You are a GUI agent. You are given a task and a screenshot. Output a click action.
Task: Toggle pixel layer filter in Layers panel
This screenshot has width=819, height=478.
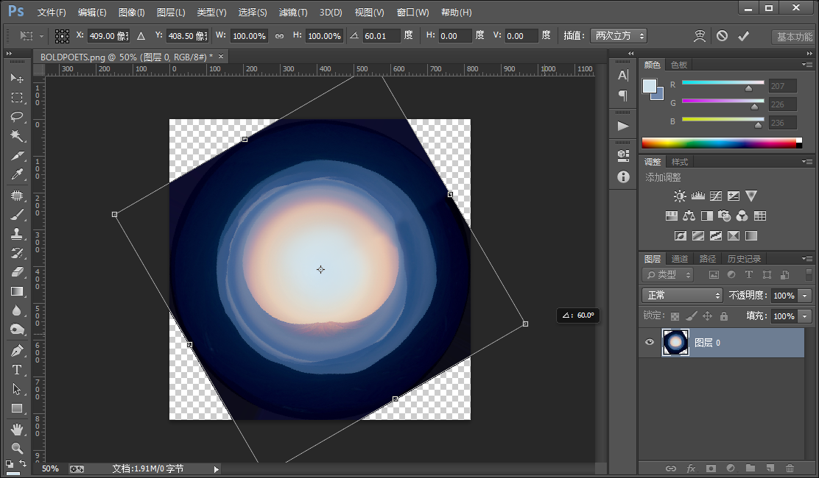[714, 275]
